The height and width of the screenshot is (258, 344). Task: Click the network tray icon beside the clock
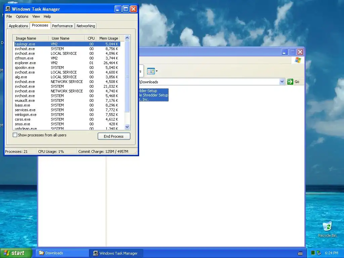tap(319, 253)
